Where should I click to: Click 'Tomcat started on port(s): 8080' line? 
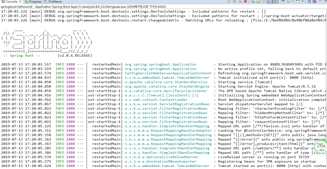click(x=164, y=166)
